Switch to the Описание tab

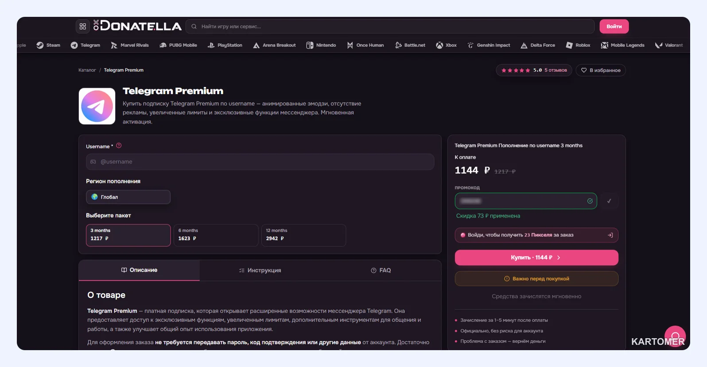click(x=139, y=270)
